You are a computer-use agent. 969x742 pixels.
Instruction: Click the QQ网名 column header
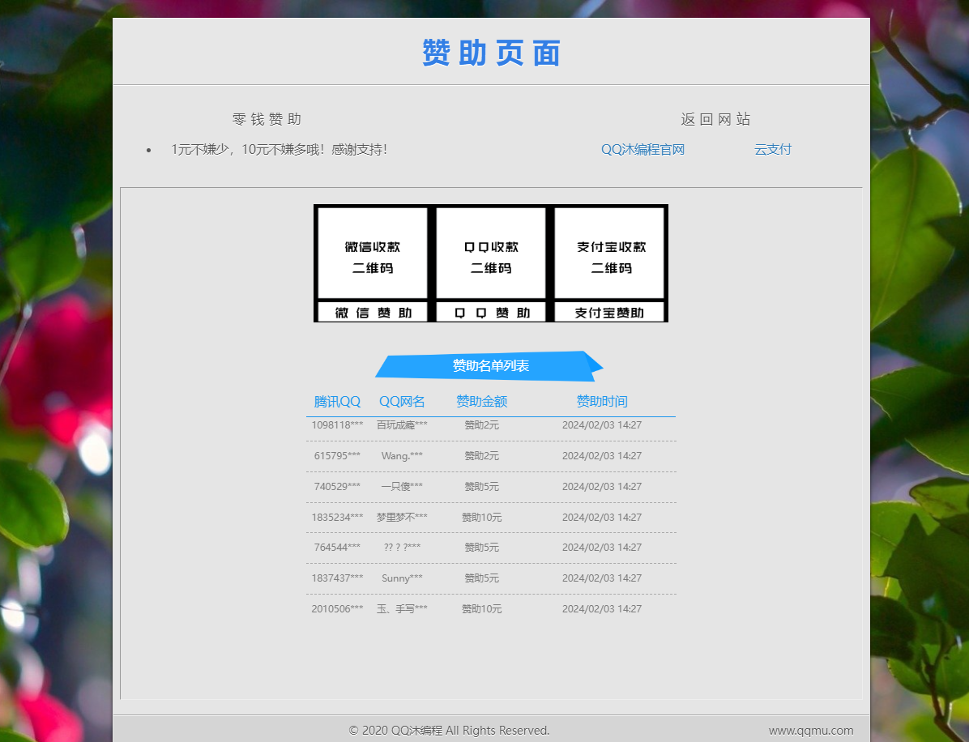pos(403,401)
